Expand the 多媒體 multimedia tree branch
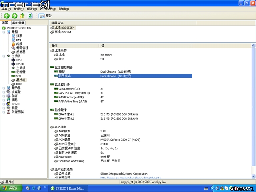Viewport: 256px width, 192px height. (4, 92)
